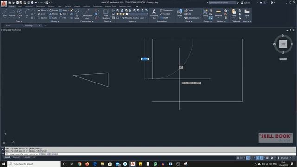Viewport: 297px width, 167px height.
Task: Click the Array tool
Action: pyautogui.click(x=63, y=10)
